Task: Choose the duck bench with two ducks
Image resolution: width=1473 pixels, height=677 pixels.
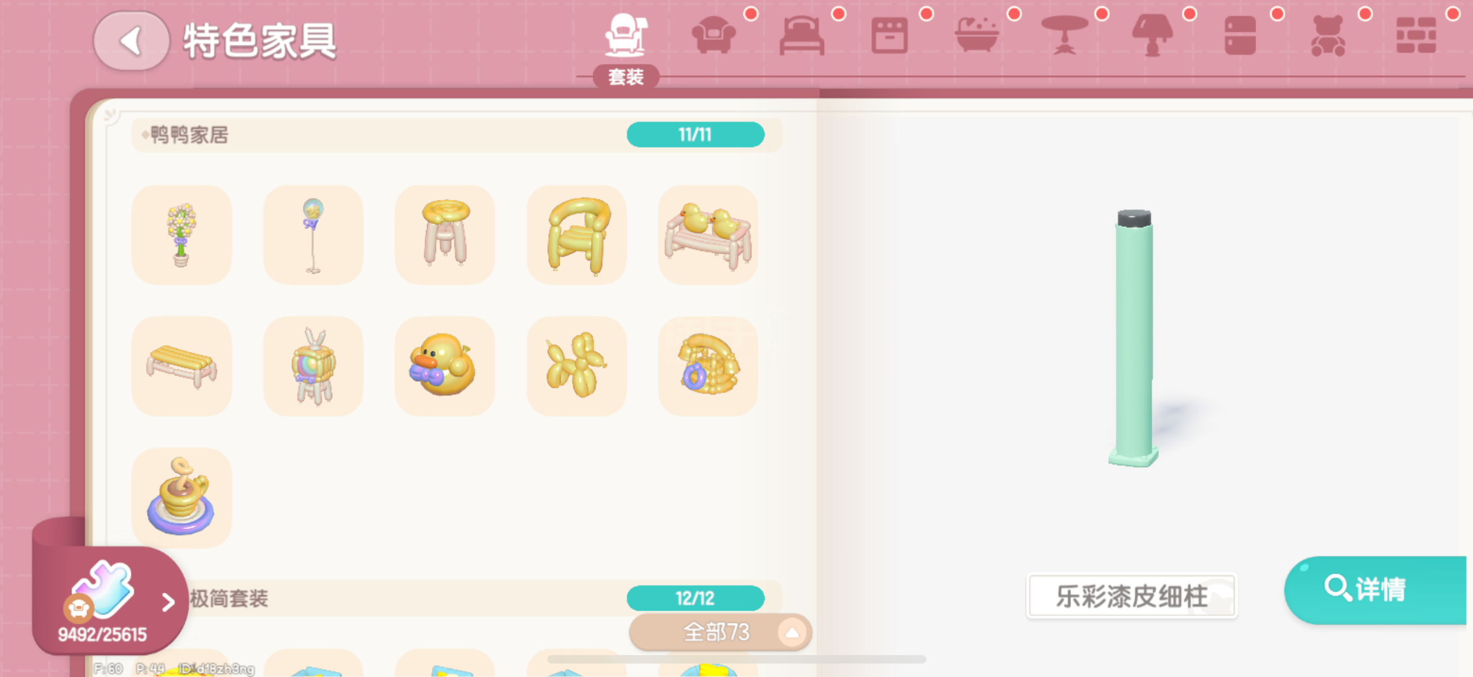Action: pos(708,235)
